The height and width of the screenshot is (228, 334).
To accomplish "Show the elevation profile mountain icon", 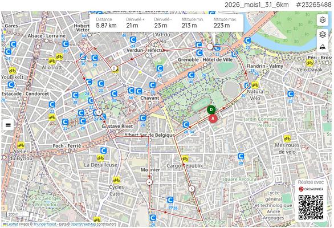I will click(x=323, y=47).
